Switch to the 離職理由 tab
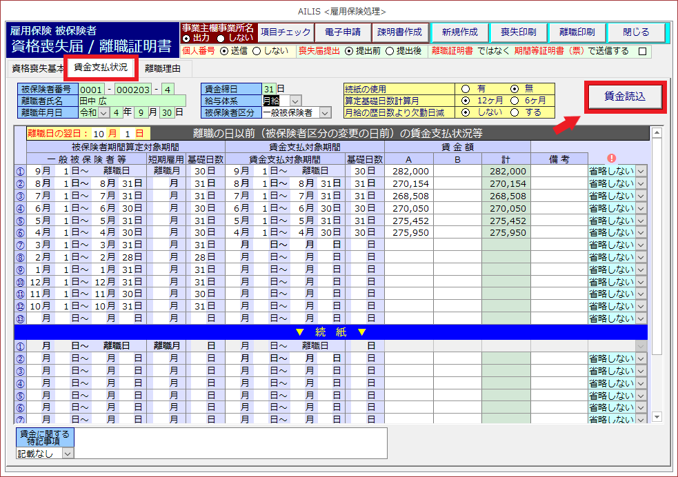The height and width of the screenshot is (477, 678). (163, 68)
